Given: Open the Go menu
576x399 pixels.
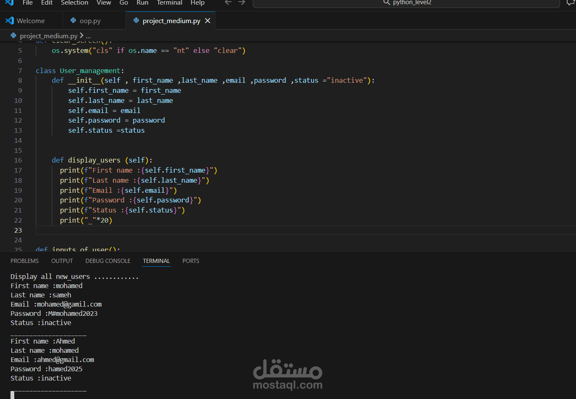Looking at the screenshot, I should coord(124,3).
